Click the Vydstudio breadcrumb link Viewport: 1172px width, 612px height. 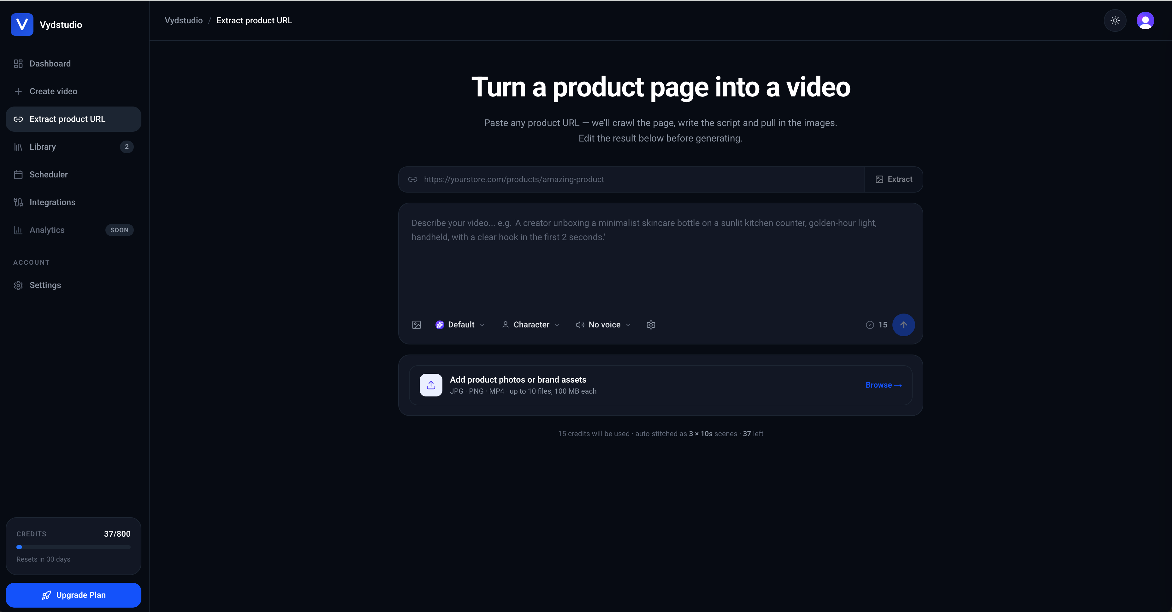tap(183, 20)
